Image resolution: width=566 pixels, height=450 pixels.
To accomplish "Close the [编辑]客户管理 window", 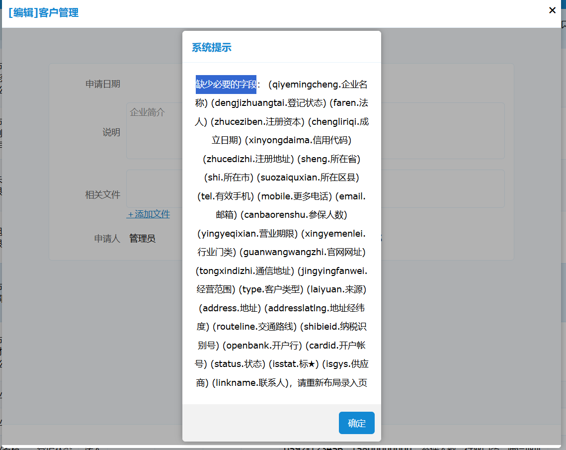I will click(552, 10).
